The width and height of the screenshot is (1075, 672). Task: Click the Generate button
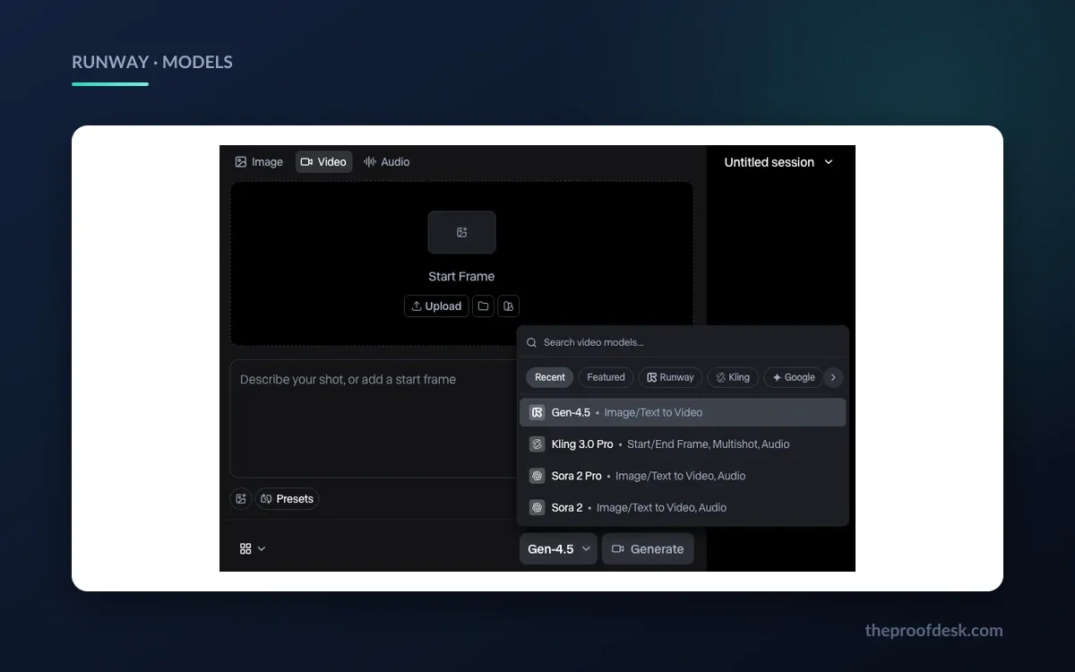pyautogui.click(x=648, y=549)
